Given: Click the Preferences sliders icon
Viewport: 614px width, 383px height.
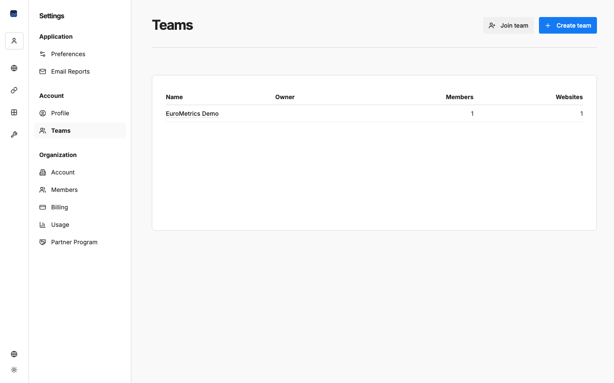Looking at the screenshot, I should click(43, 54).
